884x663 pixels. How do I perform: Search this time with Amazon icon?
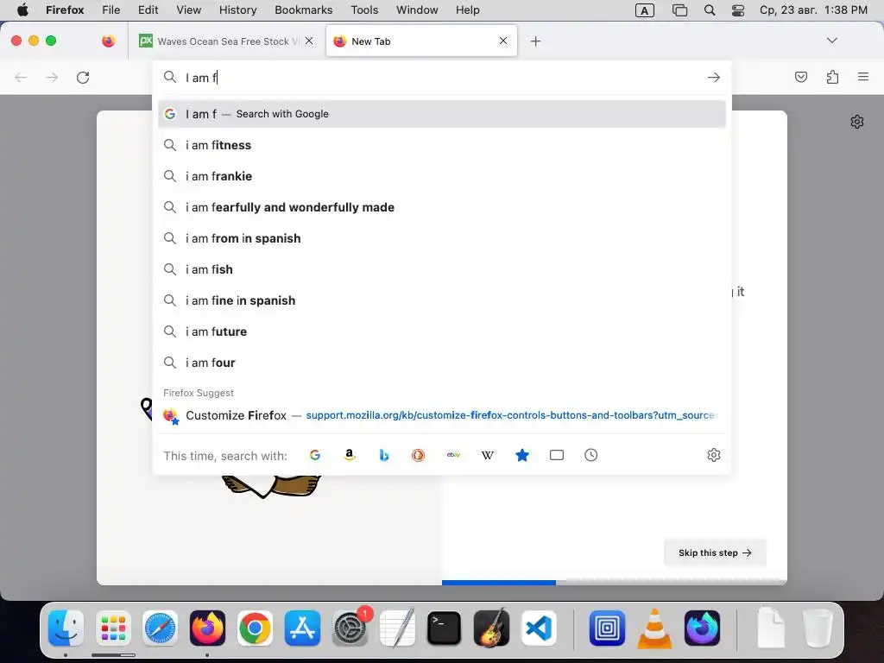pyautogui.click(x=350, y=455)
